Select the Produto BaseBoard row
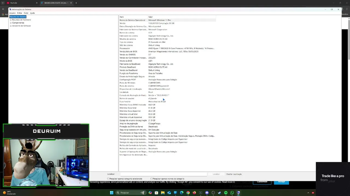350x196 pixels. (167, 67)
